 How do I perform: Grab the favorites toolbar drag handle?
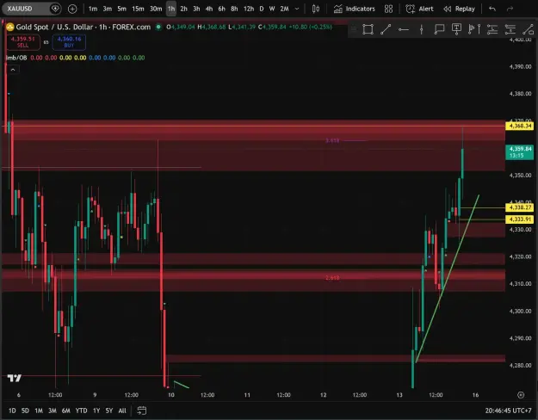click(x=354, y=29)
